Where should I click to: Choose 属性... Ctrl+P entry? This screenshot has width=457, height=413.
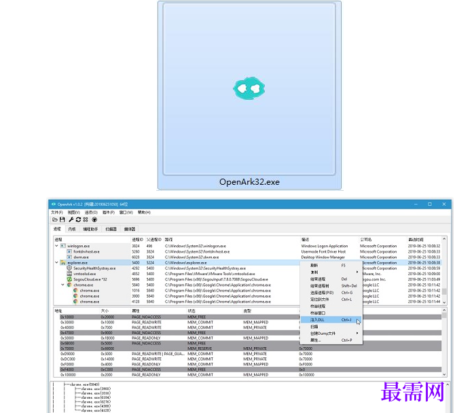coord(331,340)
